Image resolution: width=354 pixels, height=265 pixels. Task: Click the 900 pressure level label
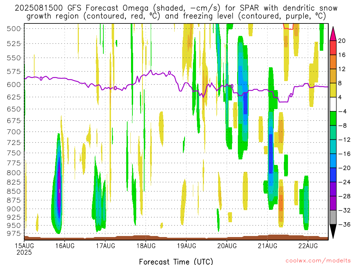[x=13, y=209]
